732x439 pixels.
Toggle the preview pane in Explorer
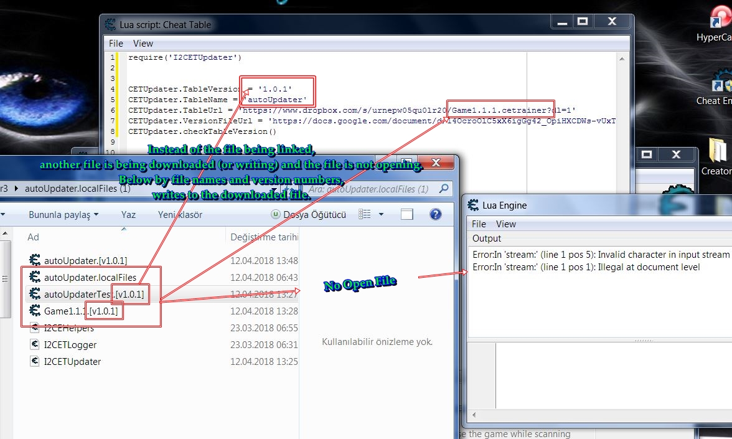click(406, 214)
